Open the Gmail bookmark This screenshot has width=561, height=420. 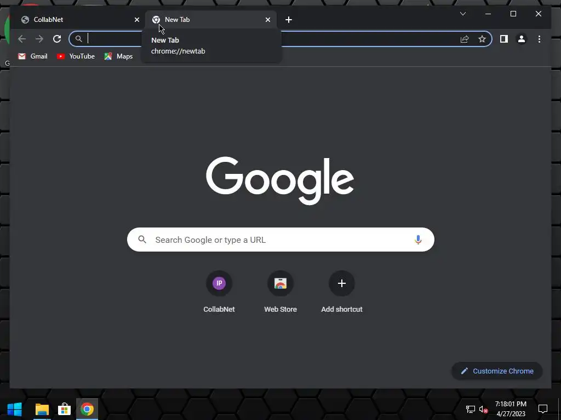[32, 56]
